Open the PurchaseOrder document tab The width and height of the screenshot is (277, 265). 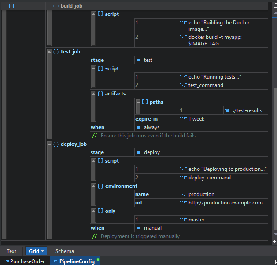[24, 261]
